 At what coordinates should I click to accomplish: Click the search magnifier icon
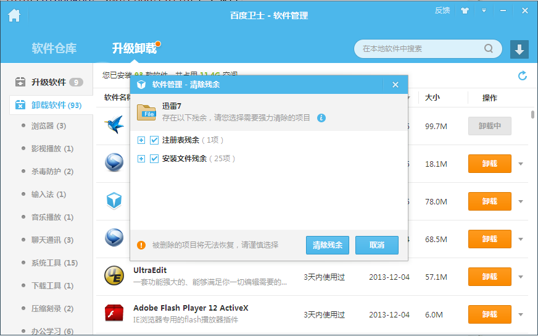coord(489,49)
